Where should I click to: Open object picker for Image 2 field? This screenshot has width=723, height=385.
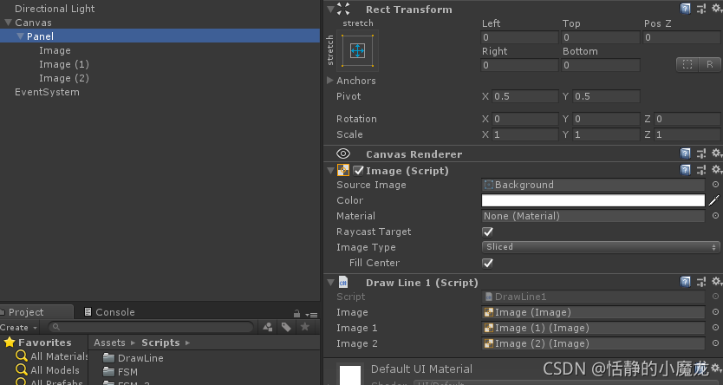715,343
